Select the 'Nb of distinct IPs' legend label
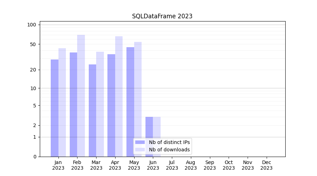Screen dimensions: 317x176 [169, 142]
